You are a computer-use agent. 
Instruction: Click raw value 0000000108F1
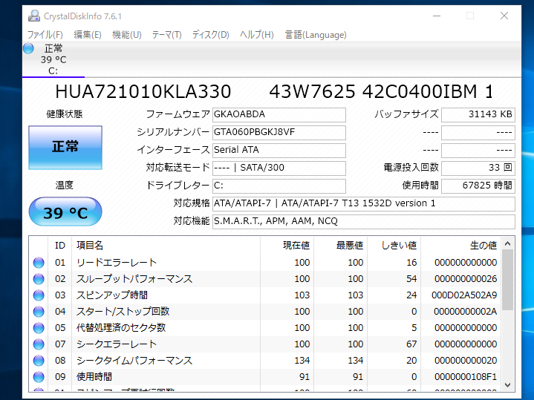pyautogui.click(x=466, y=377)
